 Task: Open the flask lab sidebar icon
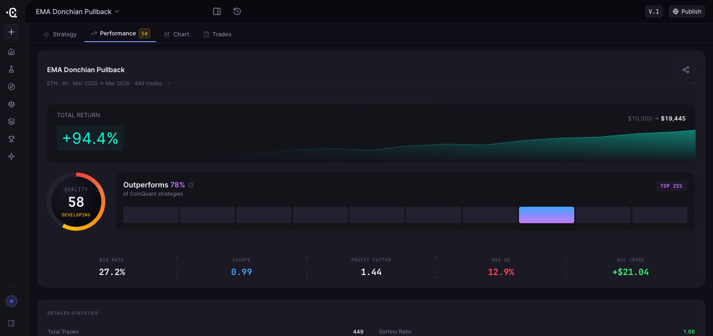pos(12,69)
